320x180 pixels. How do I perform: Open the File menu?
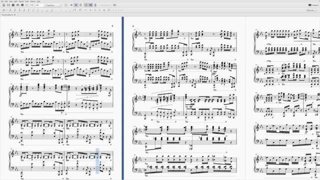2,1
